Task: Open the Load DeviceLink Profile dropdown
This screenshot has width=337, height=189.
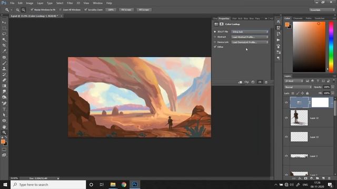Action: coord(250,42)
